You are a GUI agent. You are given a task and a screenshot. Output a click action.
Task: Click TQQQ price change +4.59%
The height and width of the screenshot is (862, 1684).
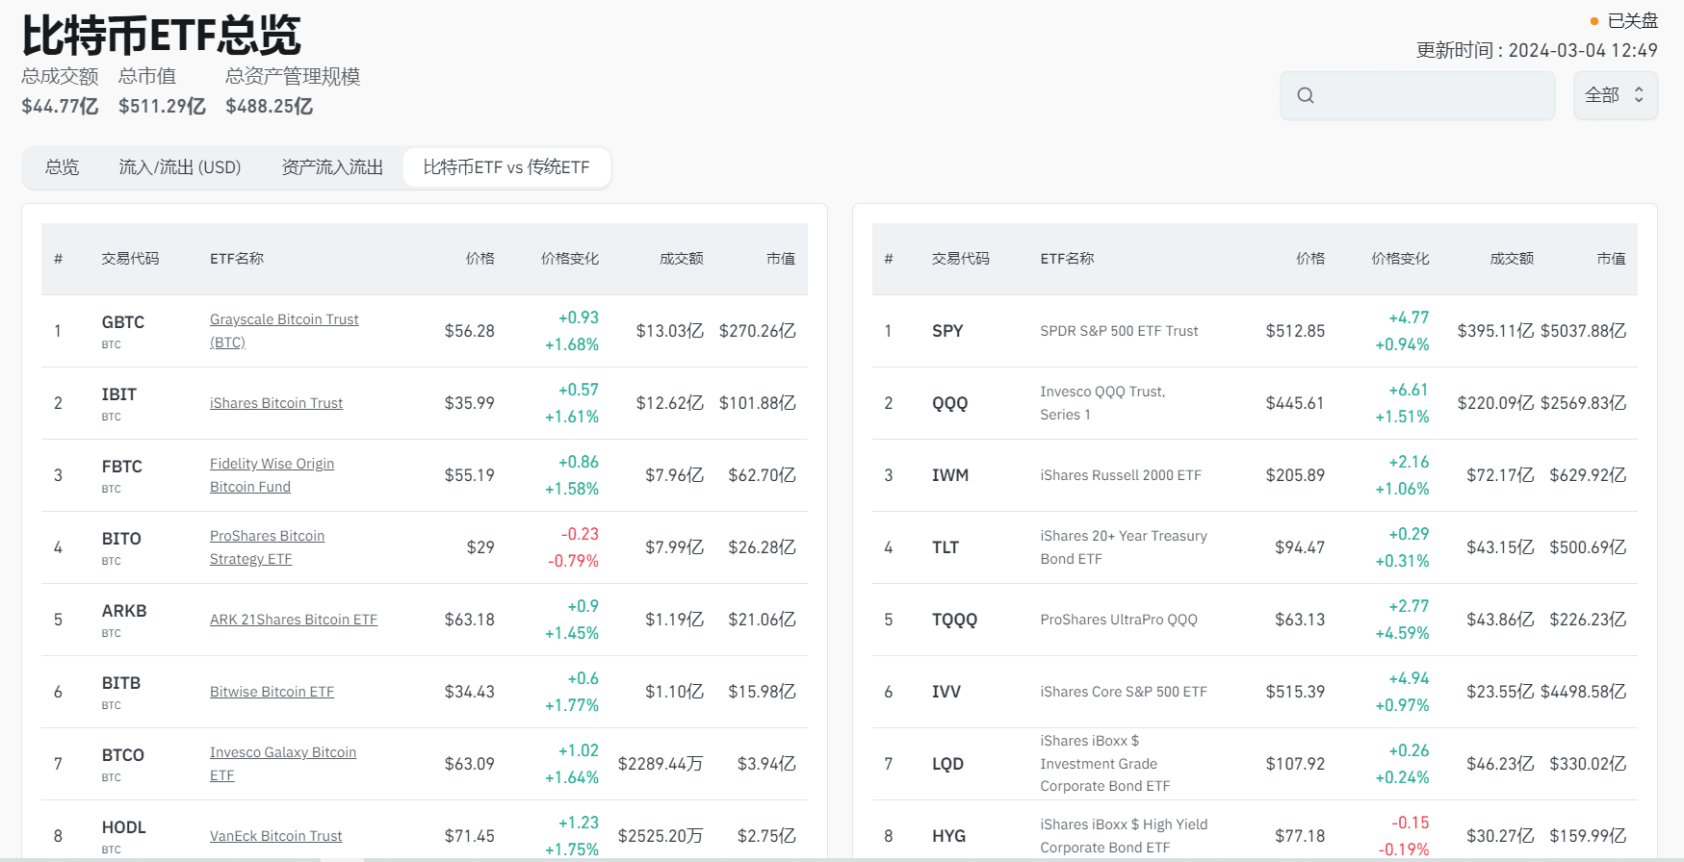(x=1403, y=633)
